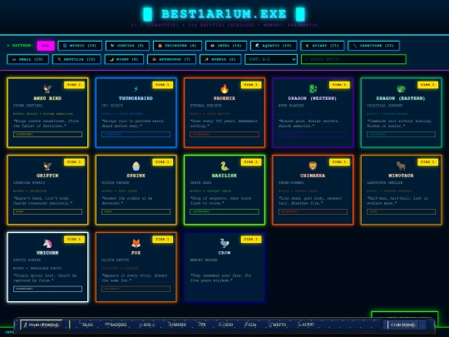Image resolution: width=449 pixels, height=337 pixels.
Task: Select the SPHINX card title
Action: 136,176
